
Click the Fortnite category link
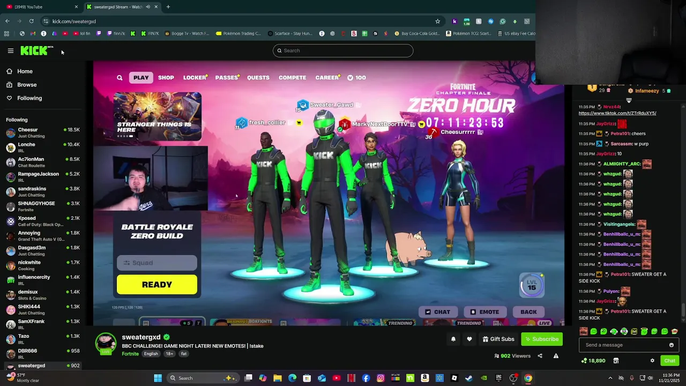coord(130,354)
